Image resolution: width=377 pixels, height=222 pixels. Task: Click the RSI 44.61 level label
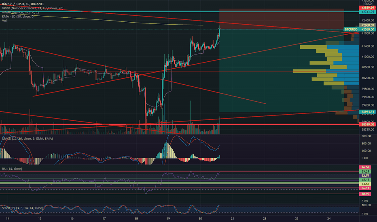365,184
